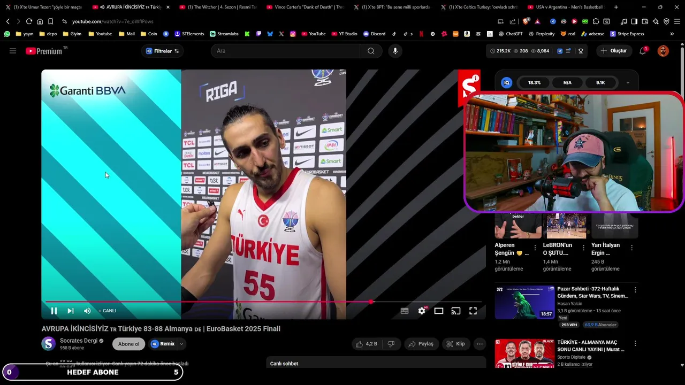
Task: Open options for LeBRON'un short
Action: pos(583,248)
